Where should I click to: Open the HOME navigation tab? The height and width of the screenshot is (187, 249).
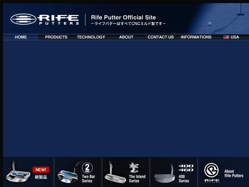click(x=21, y=37)
